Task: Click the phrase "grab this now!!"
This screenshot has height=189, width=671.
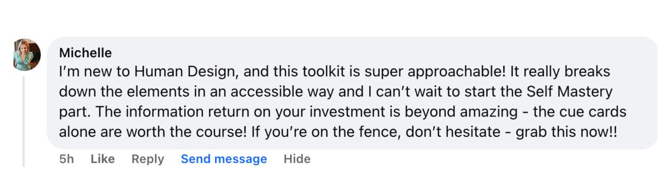Action: (x=566, y=132)
